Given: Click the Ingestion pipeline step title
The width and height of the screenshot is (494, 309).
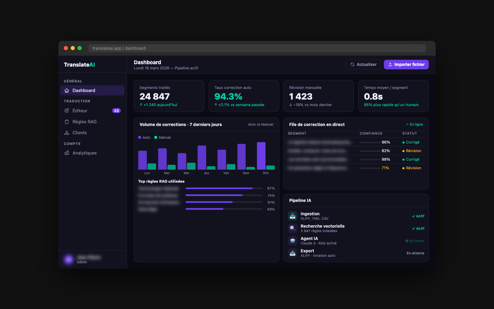Looking at the screenshot, I should (x=310, y=214).
